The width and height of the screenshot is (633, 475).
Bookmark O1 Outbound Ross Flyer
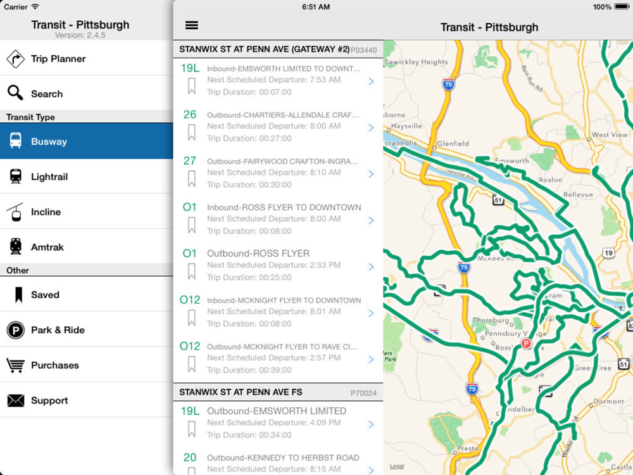click(192, 272)
